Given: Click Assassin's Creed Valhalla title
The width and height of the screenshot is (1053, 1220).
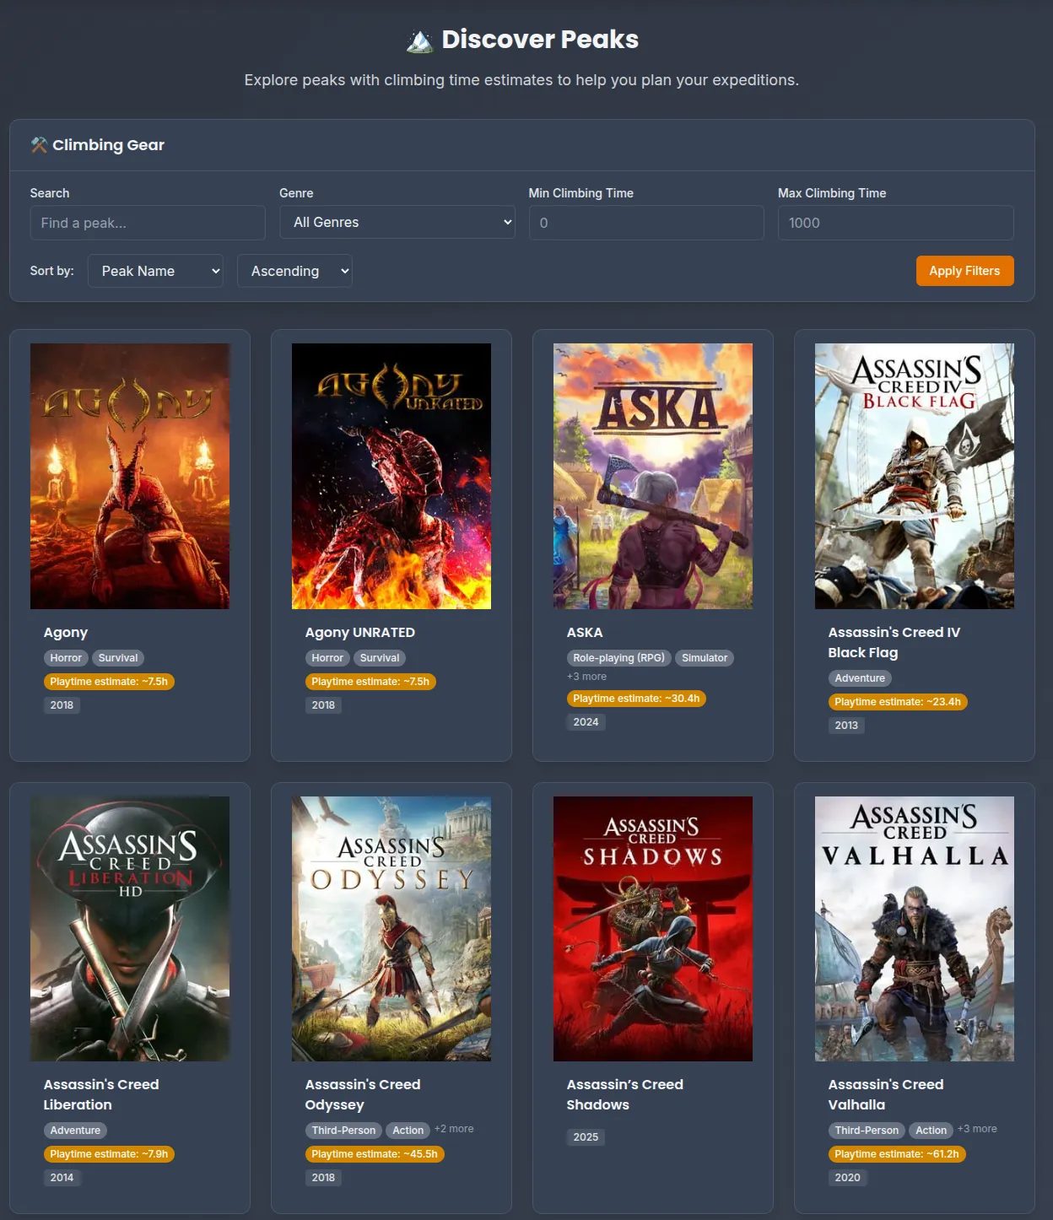Looking at the screenshot, I should click(x=886, y=1094).
